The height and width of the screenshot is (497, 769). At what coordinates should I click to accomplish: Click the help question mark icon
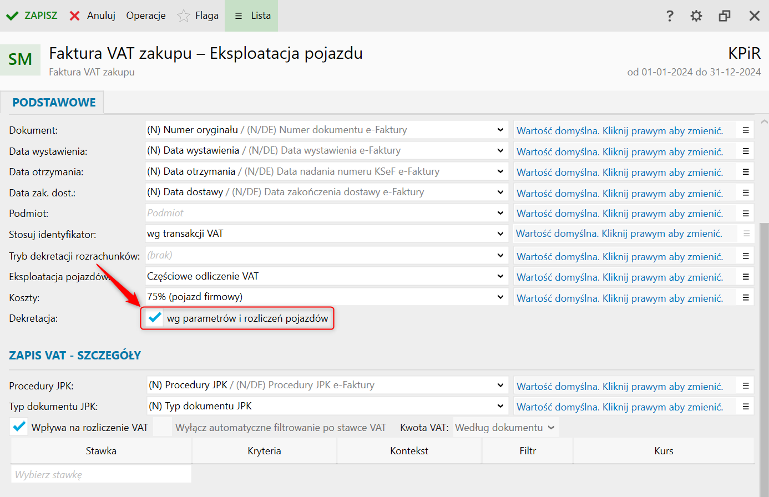pyautogui.click(x=670, y=16)
